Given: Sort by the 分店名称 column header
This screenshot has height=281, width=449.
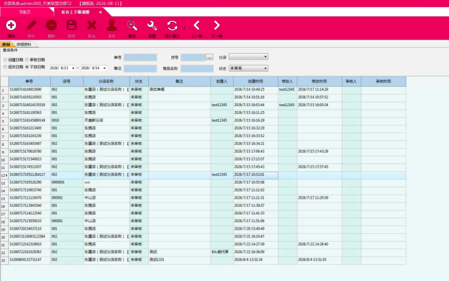Looking at the screenshot, I should click(107, 81).
